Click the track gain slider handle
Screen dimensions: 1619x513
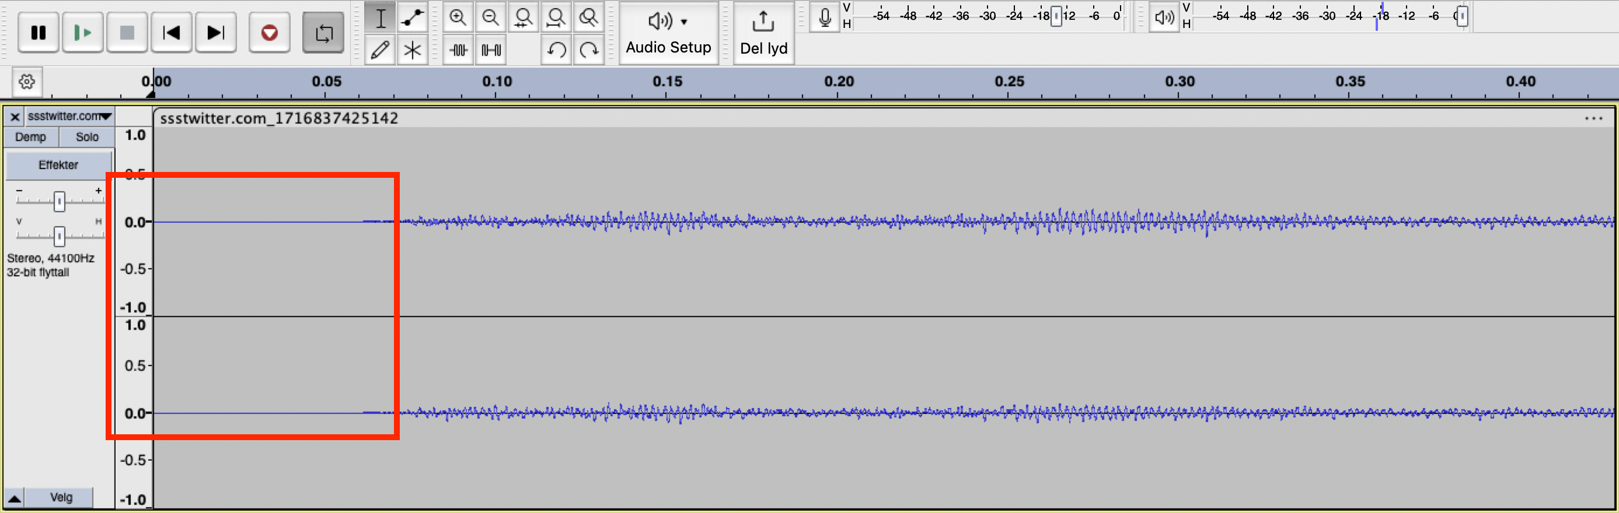(x=59, y=202)
